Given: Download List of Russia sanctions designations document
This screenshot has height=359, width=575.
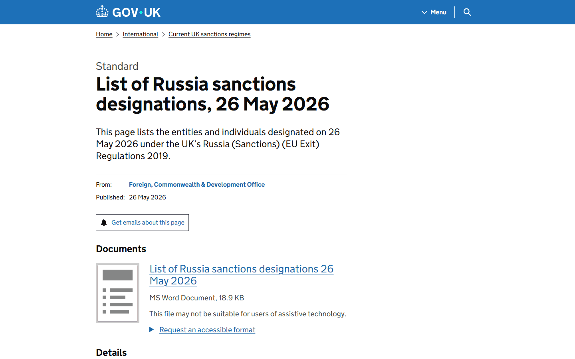Looking at the screenshot, I should (x=241, y=275).
